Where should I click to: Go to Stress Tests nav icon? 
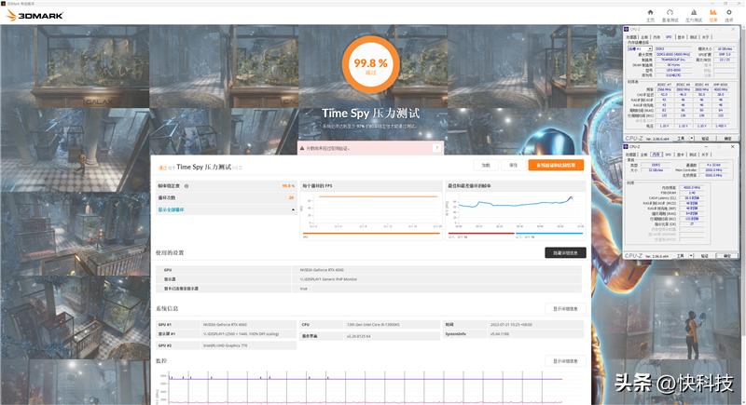click(x=693, y=14)
